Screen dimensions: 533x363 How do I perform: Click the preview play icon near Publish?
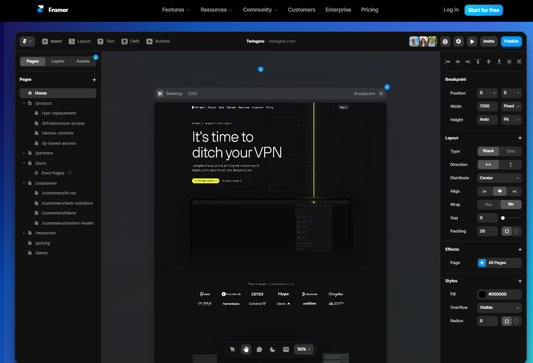click(472, 41)
